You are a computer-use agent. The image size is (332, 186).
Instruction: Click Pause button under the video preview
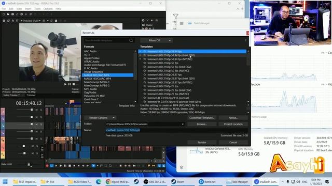point(70,84)
